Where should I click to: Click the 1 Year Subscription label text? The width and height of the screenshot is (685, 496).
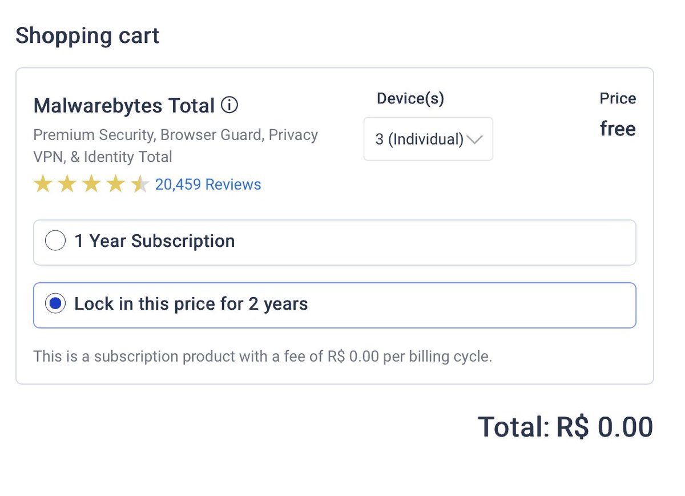[x=154, y=241]
